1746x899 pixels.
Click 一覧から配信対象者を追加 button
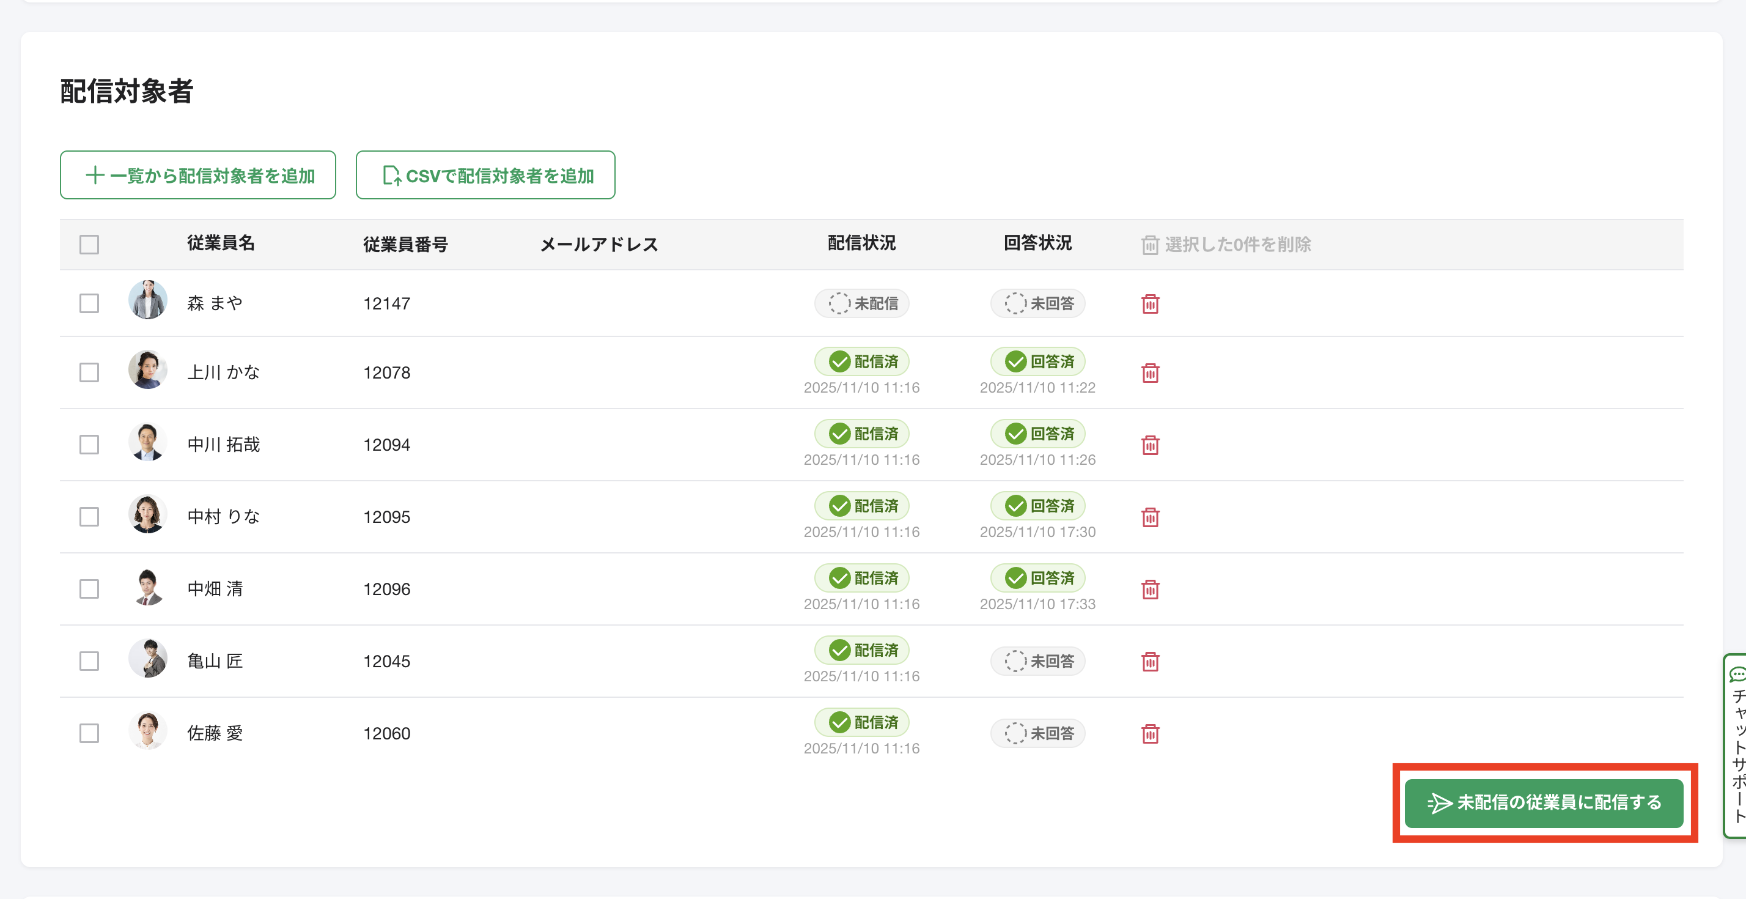pos(198,176)
